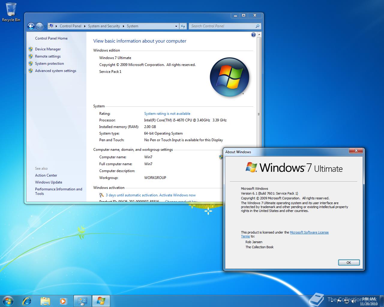384x307 pixels.
Task: Expand the arrow before Control Panel breadcrumb
Action: pyautogui.click(x=56, y=26)
